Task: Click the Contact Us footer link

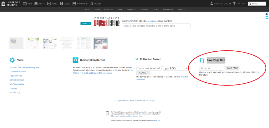Action: tap(124, 101)
